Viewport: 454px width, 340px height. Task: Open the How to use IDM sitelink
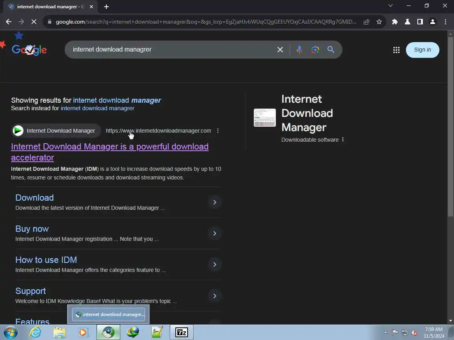[x=46, y=260]
